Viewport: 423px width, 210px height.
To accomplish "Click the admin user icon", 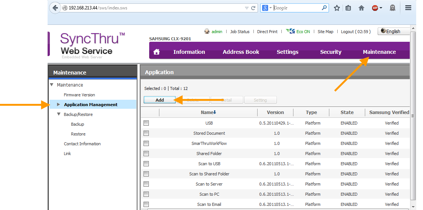I will [x=207, y=32].
